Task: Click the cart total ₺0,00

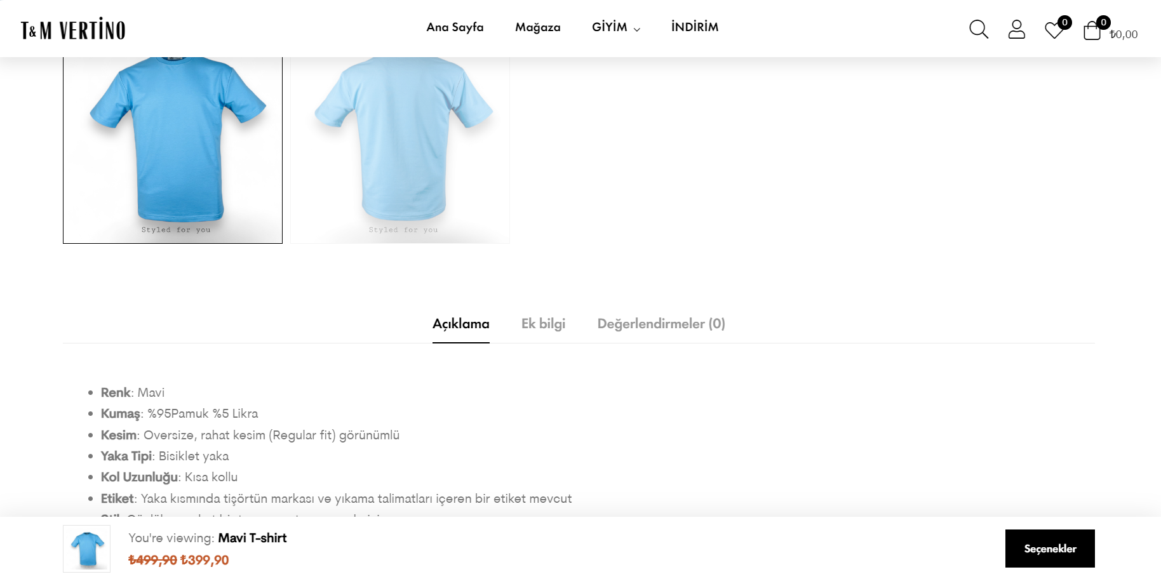Action: click(1124, 34)
